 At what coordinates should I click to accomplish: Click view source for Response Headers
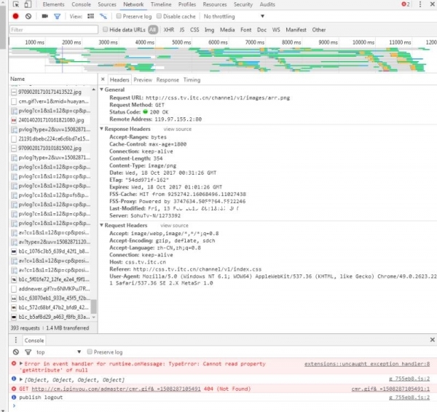tap(178, 129)
